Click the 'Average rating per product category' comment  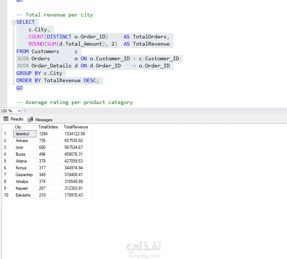[x=75, y=103]
